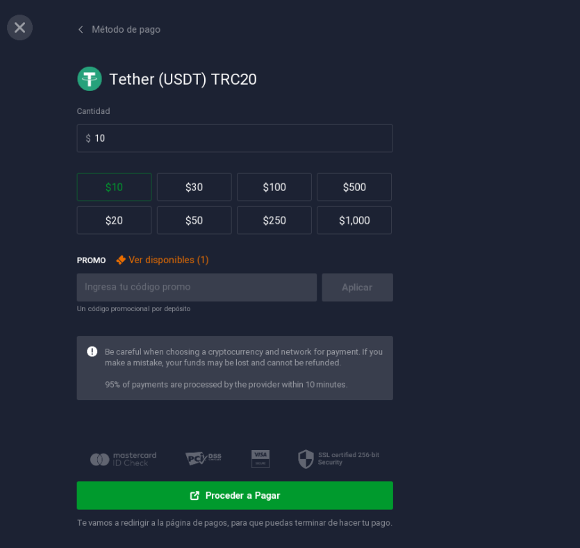Click the Mastercard ID Check logo
The width and height of the screenshot is (580, 548).
[123, 459]
